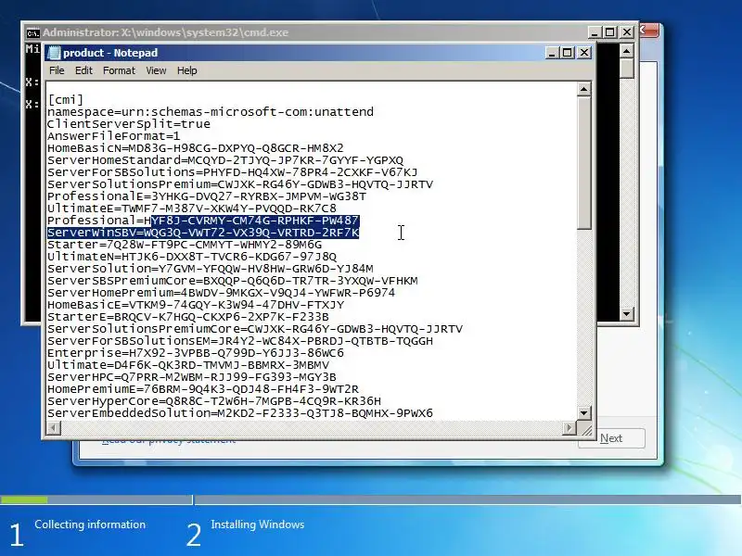This screenshot has width=742, height=556.
Task: Click Notepad horizontal scrollbar right arrow
Action: [569, 428]
